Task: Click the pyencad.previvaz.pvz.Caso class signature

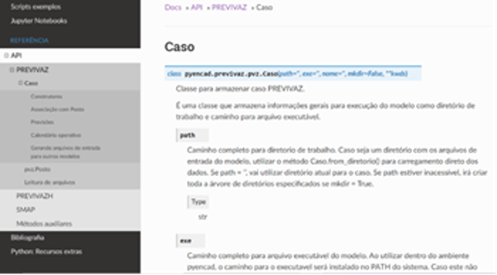Action: pos(293,74)
